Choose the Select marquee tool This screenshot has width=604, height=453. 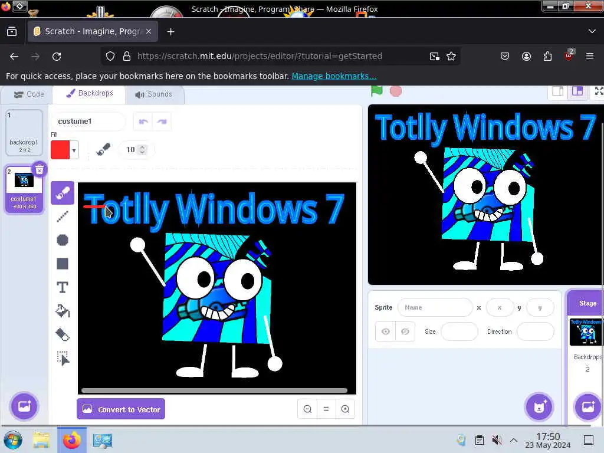pyautogui.click(x=63, y=358)
